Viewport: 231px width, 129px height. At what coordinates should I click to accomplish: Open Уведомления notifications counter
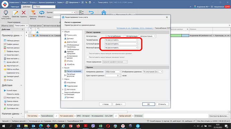pyautogui.click(x=221, y=7)
